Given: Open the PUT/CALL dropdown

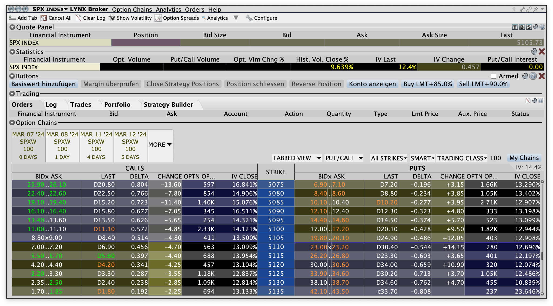Looking at the screenshot, I should (344, 158).
